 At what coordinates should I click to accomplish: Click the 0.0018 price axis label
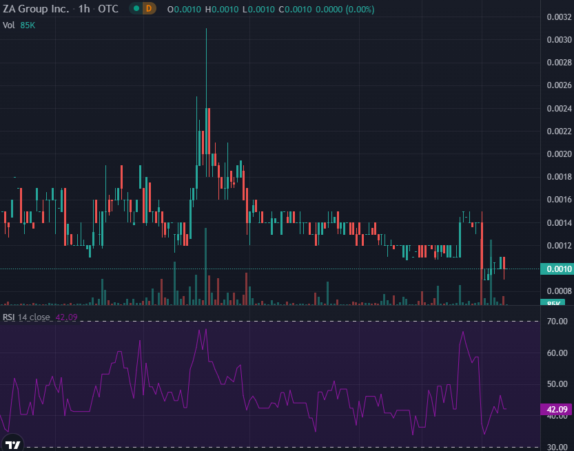(x=559, y=177)
